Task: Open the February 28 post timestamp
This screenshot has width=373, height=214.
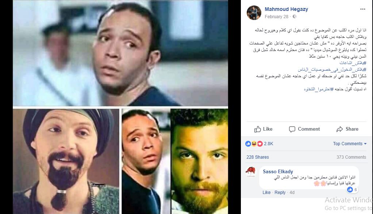Action: (276, 17)
